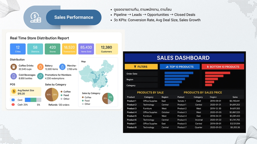Screen dimensions: 257x144
Task: Open the BOTTOM 10 PRODUCTS tab
Action: point(223,67)
